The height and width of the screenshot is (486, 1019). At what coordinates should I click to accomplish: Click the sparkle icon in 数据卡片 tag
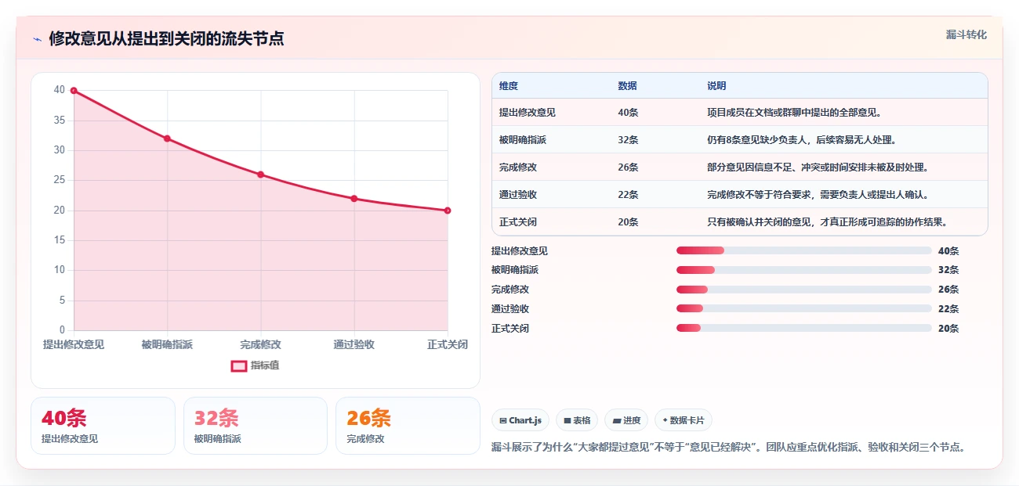(x=665, y=420)
